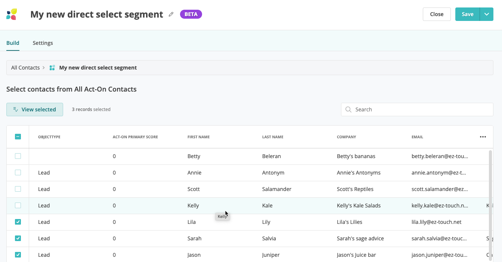
Task: Switch to the Build tab
Action: [x=13, y=43]
